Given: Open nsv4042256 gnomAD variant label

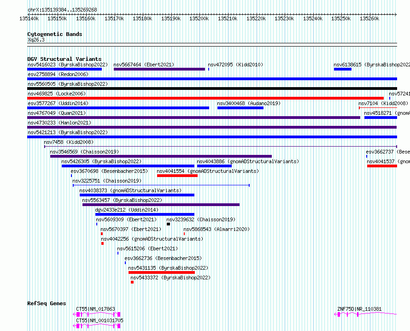Looking at the screenshot, I should point(152,239).
